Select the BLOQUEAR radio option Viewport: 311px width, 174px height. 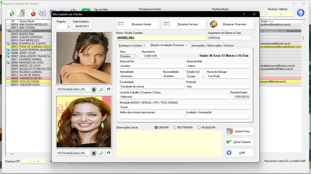(199, 127)
